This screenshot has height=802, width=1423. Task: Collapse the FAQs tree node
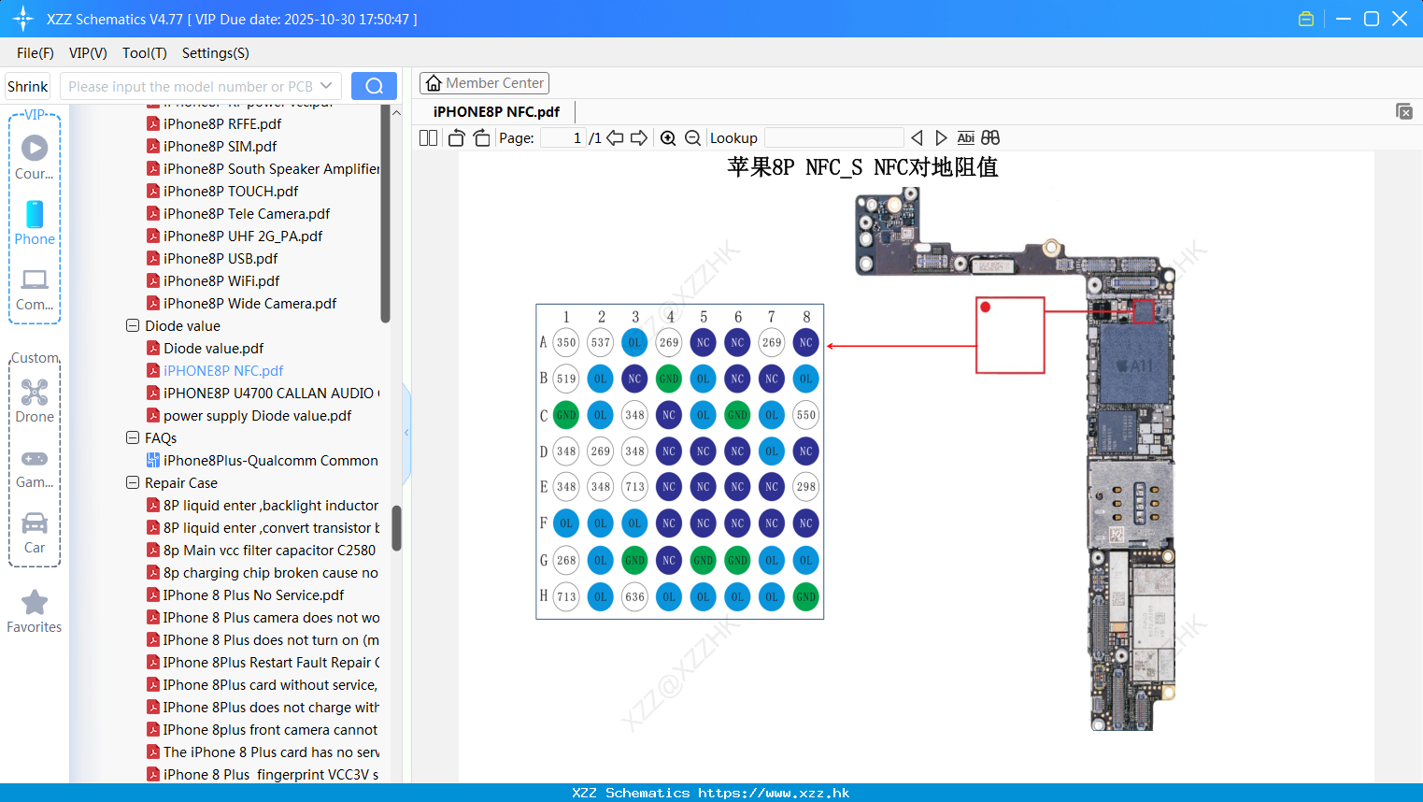point(133,437)
